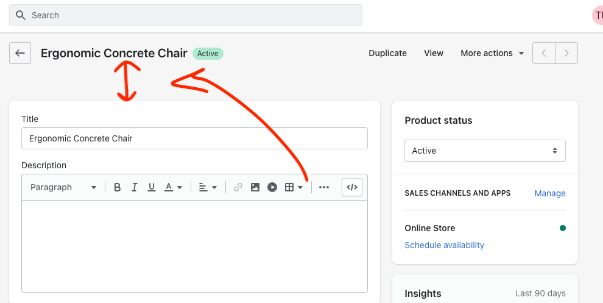Viewport: 603px width, 303px height.
Task: Toggle italic formatting
Action: coord(134,188)
